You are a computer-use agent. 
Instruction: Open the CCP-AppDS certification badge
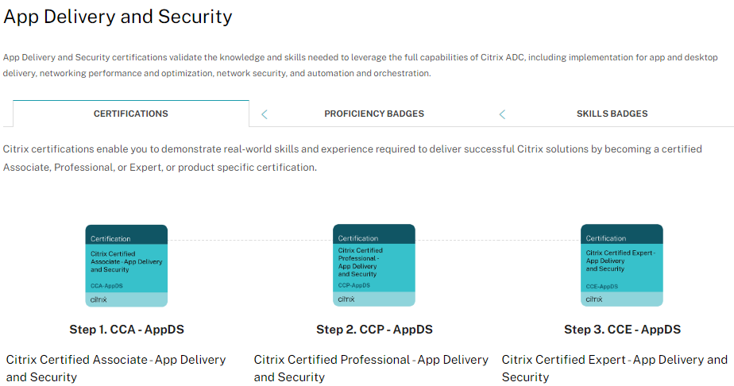374,265
